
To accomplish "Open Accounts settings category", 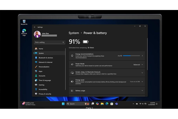I will click(49, 76).
